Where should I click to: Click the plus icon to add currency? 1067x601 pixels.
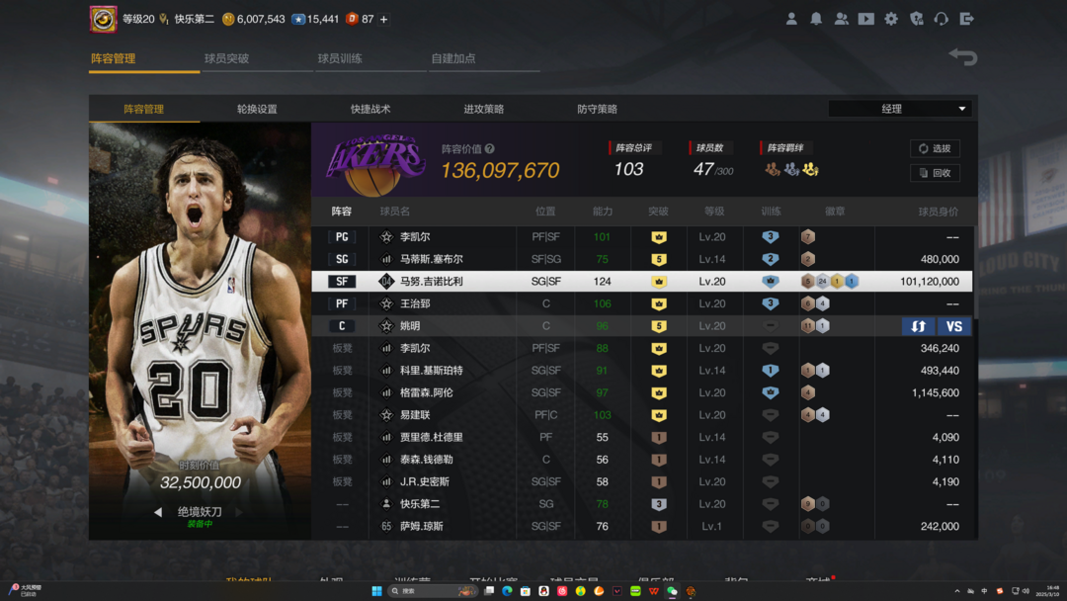383,19
